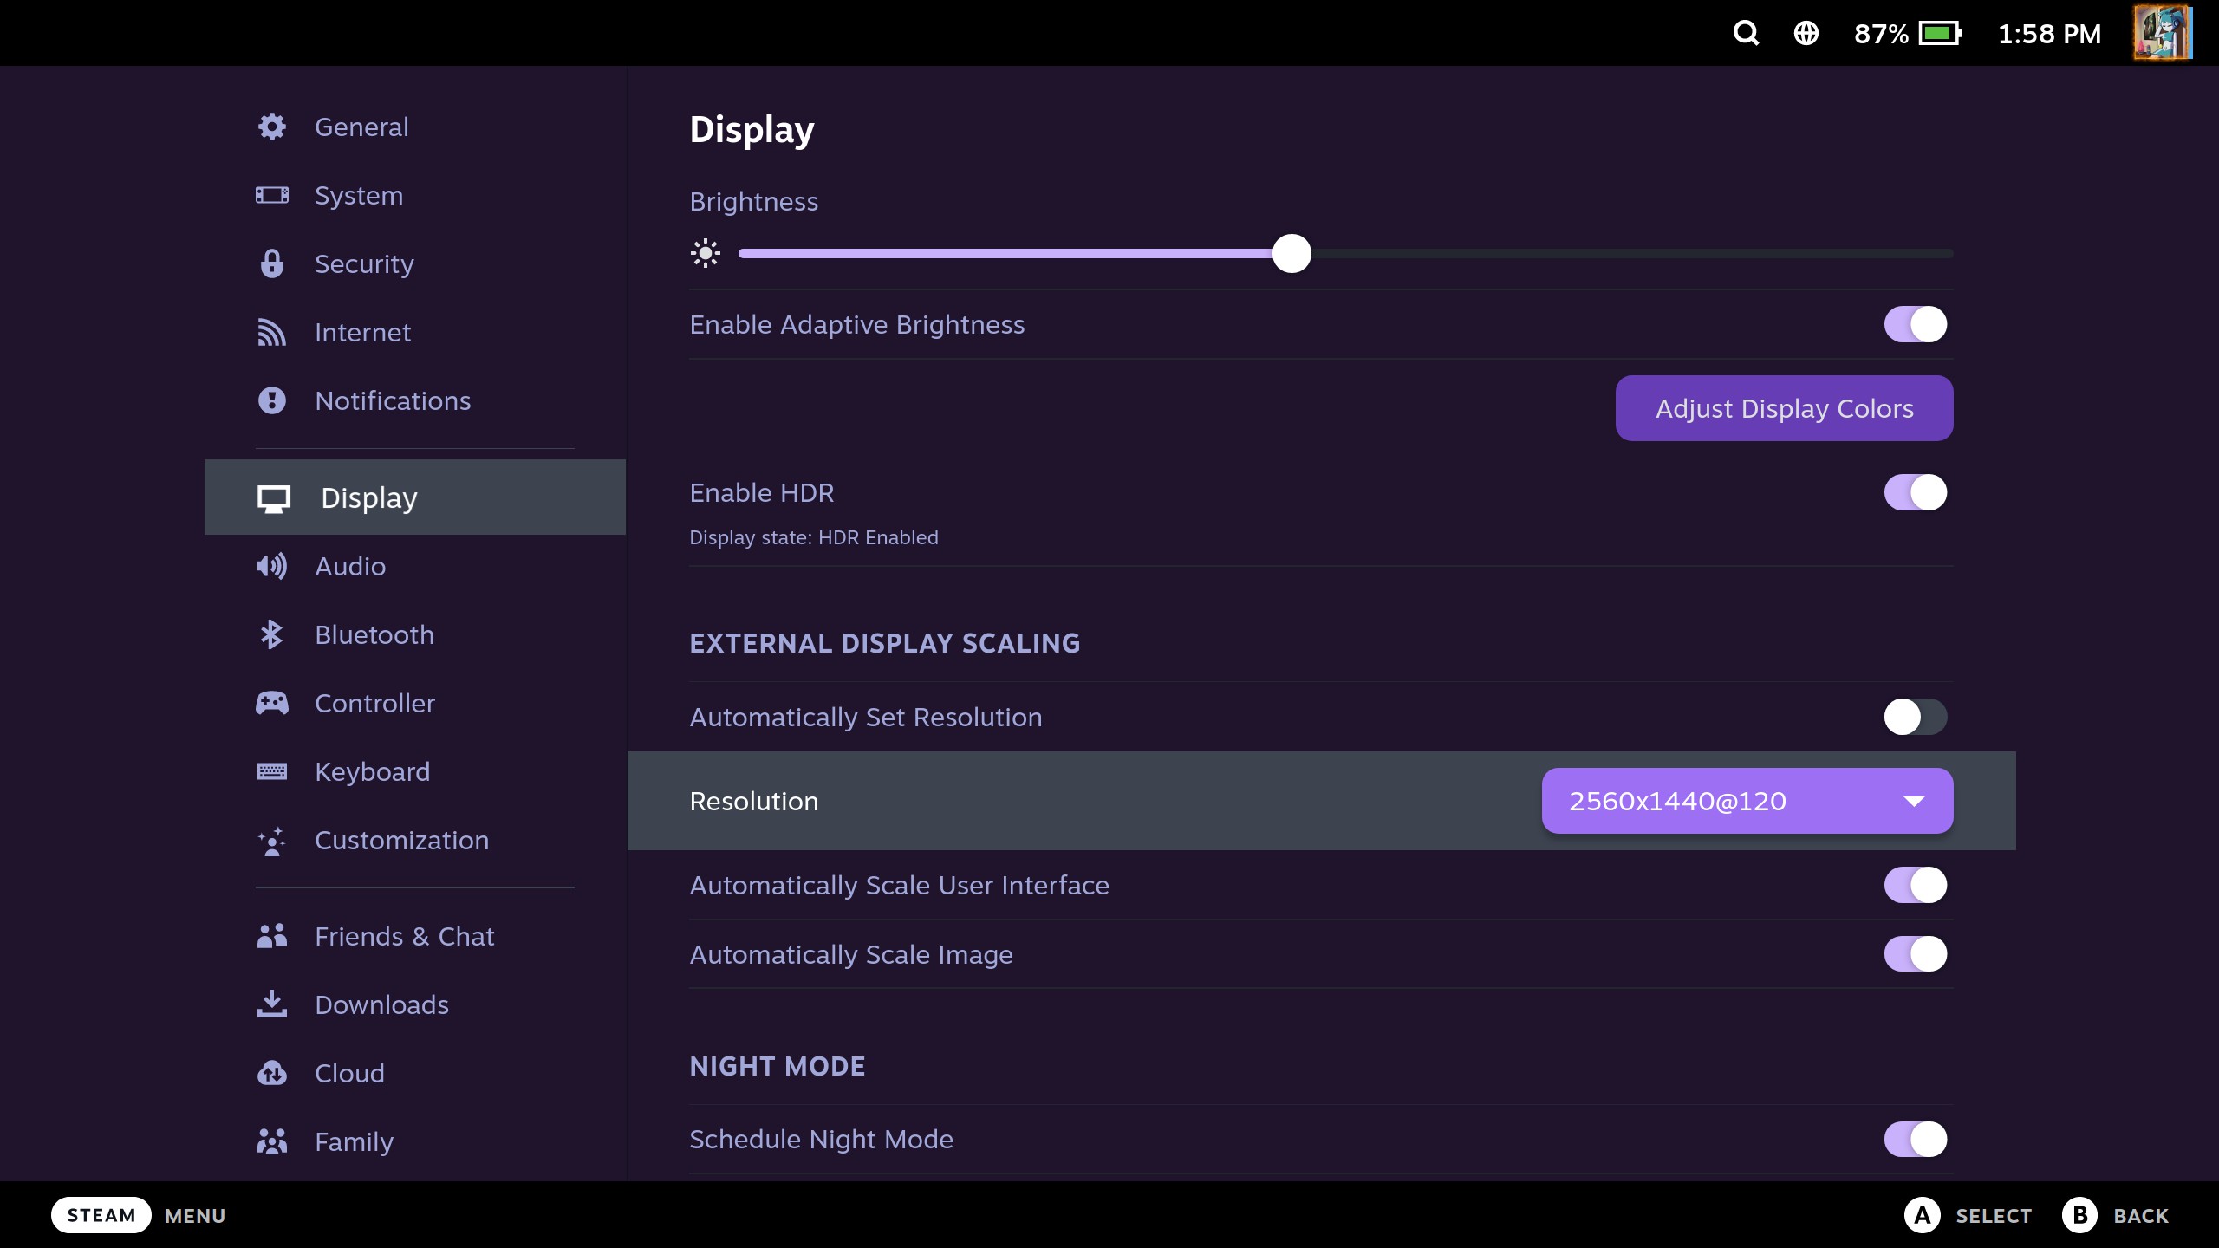This screenshot has width=2219, height=1248.
Task: Select Notifications in the sidebar
Action: pos(415,400)
